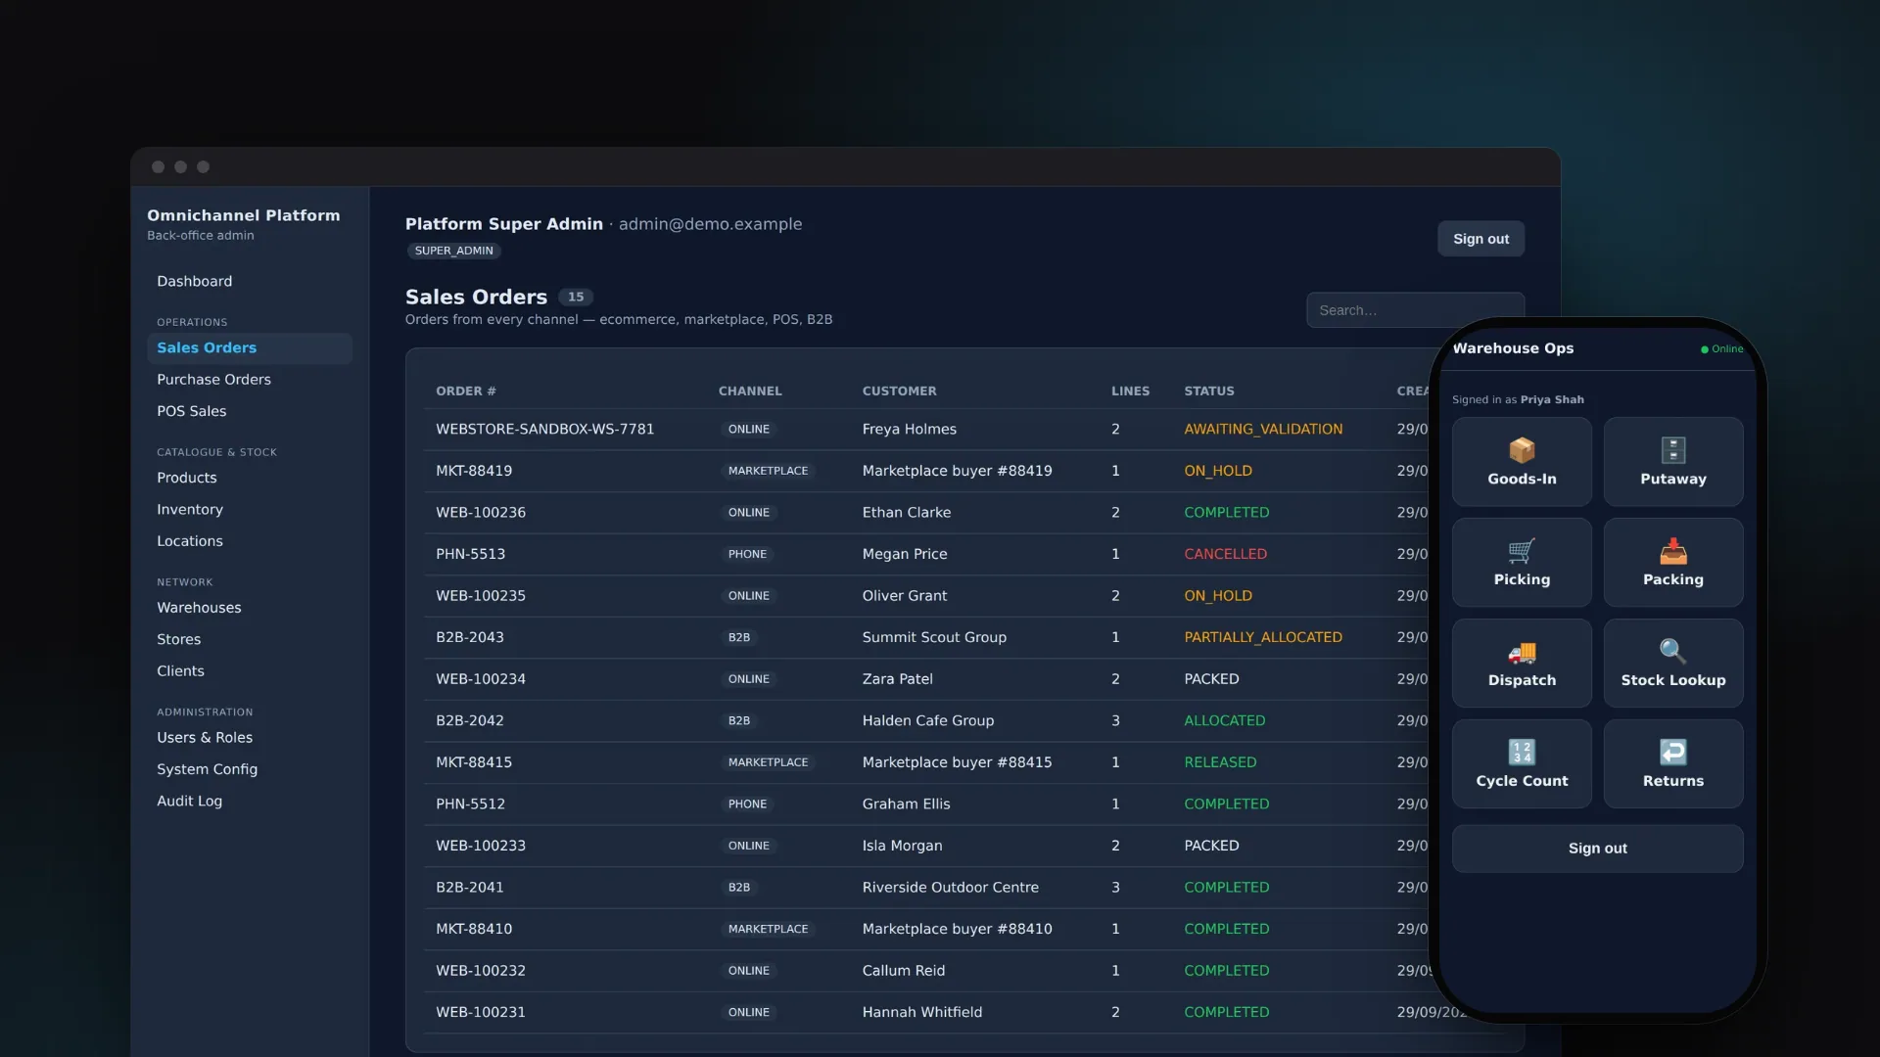
Task: Open Packing inbox icon tile
Action: (1672, 563)
